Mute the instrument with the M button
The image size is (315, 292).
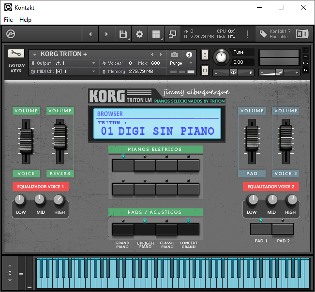pyautogui.click(x=205, y=70)
